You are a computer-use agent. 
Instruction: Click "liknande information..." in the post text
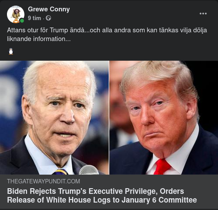pyautogui.click(x=39, y=39)
